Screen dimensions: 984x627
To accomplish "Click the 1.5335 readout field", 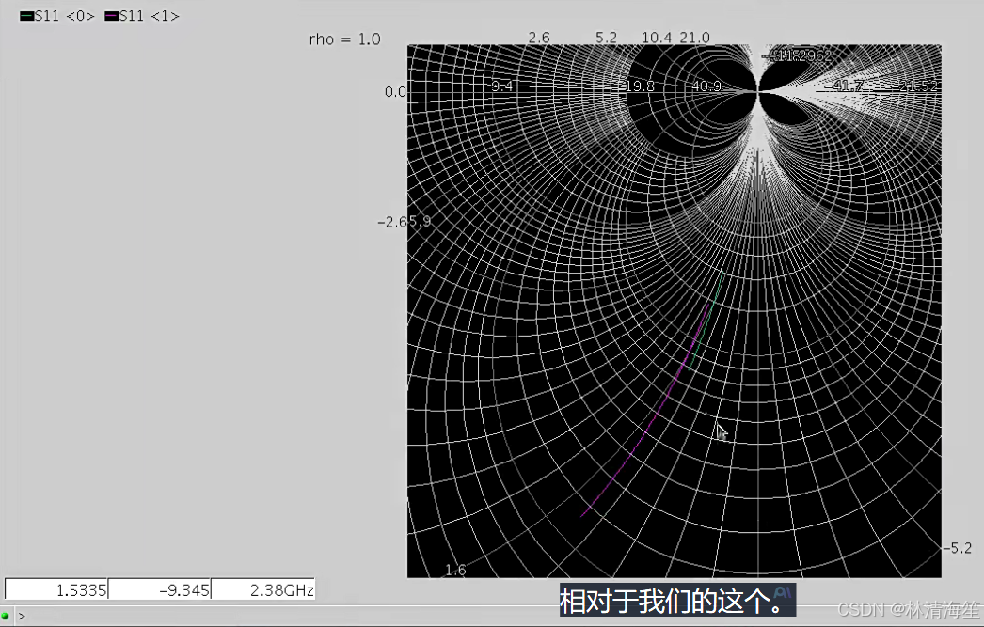I will click(x=56, y=589).
